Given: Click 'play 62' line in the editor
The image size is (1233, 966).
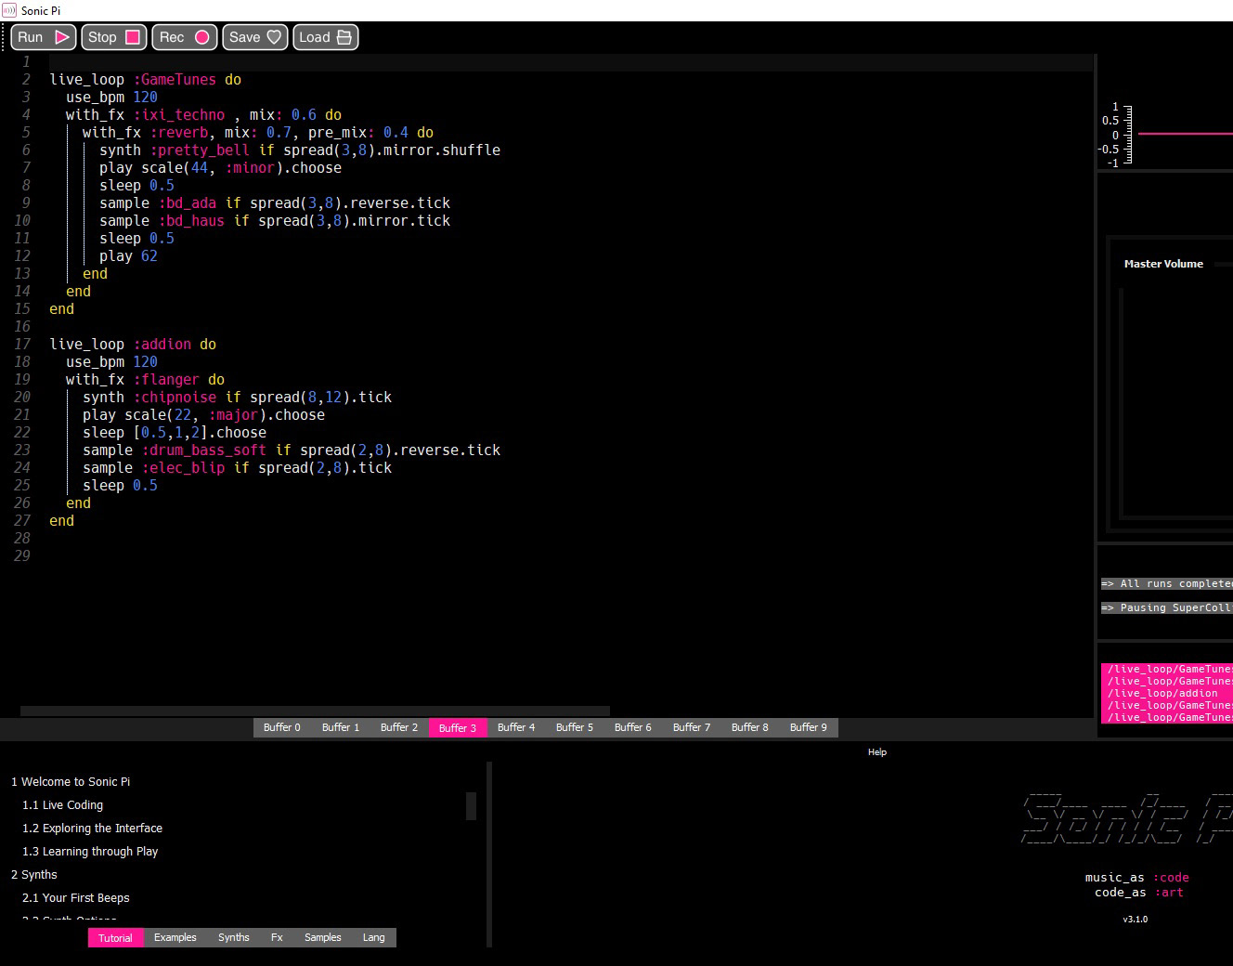Looking at the screenshot, I should point(128,256).
